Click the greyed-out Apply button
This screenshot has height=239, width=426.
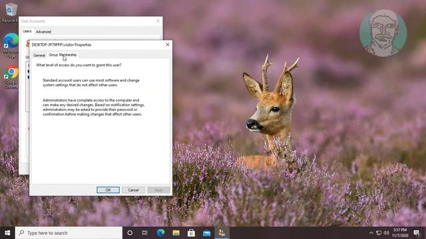158,190
